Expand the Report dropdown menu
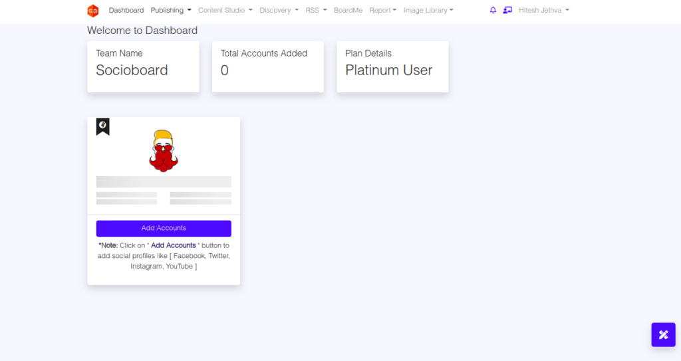Viewport: 681px width, 361px height. 383,10
